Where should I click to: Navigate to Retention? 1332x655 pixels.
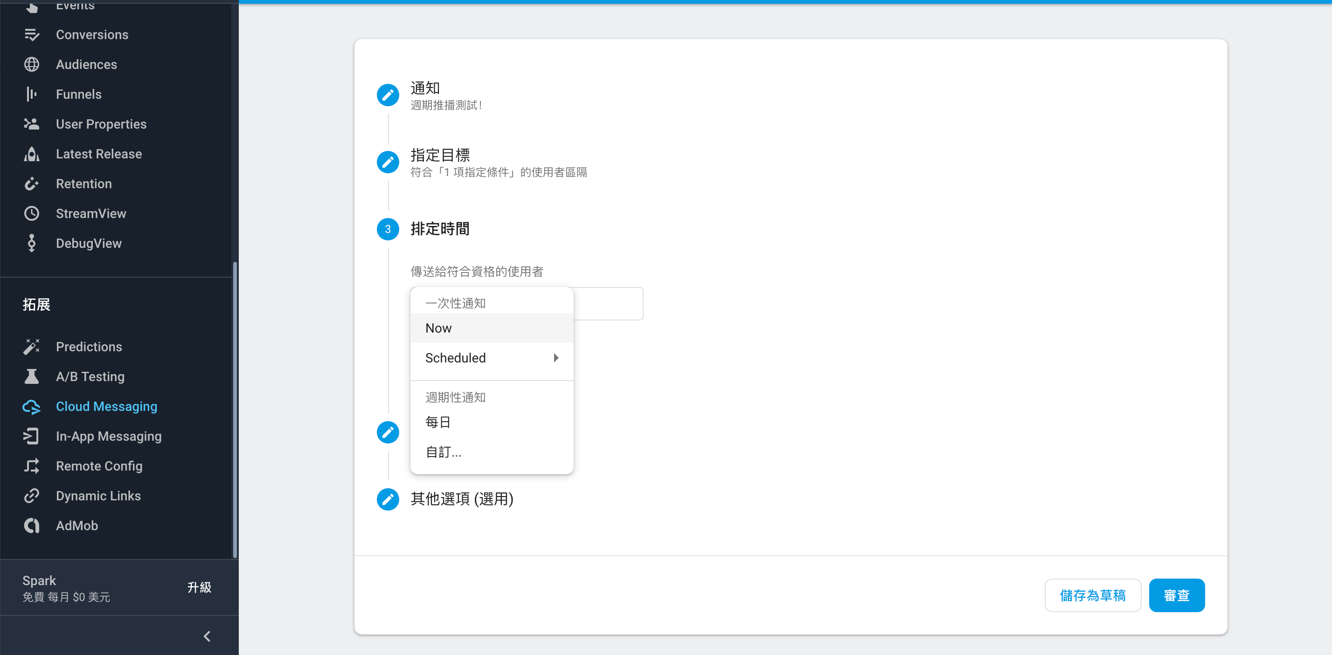(x=84, y=184)
